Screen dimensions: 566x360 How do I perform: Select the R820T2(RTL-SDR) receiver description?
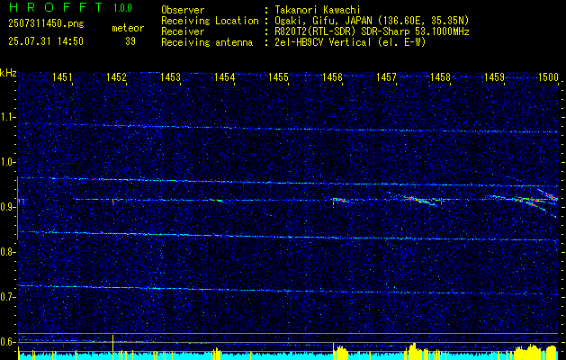[371, 31]
